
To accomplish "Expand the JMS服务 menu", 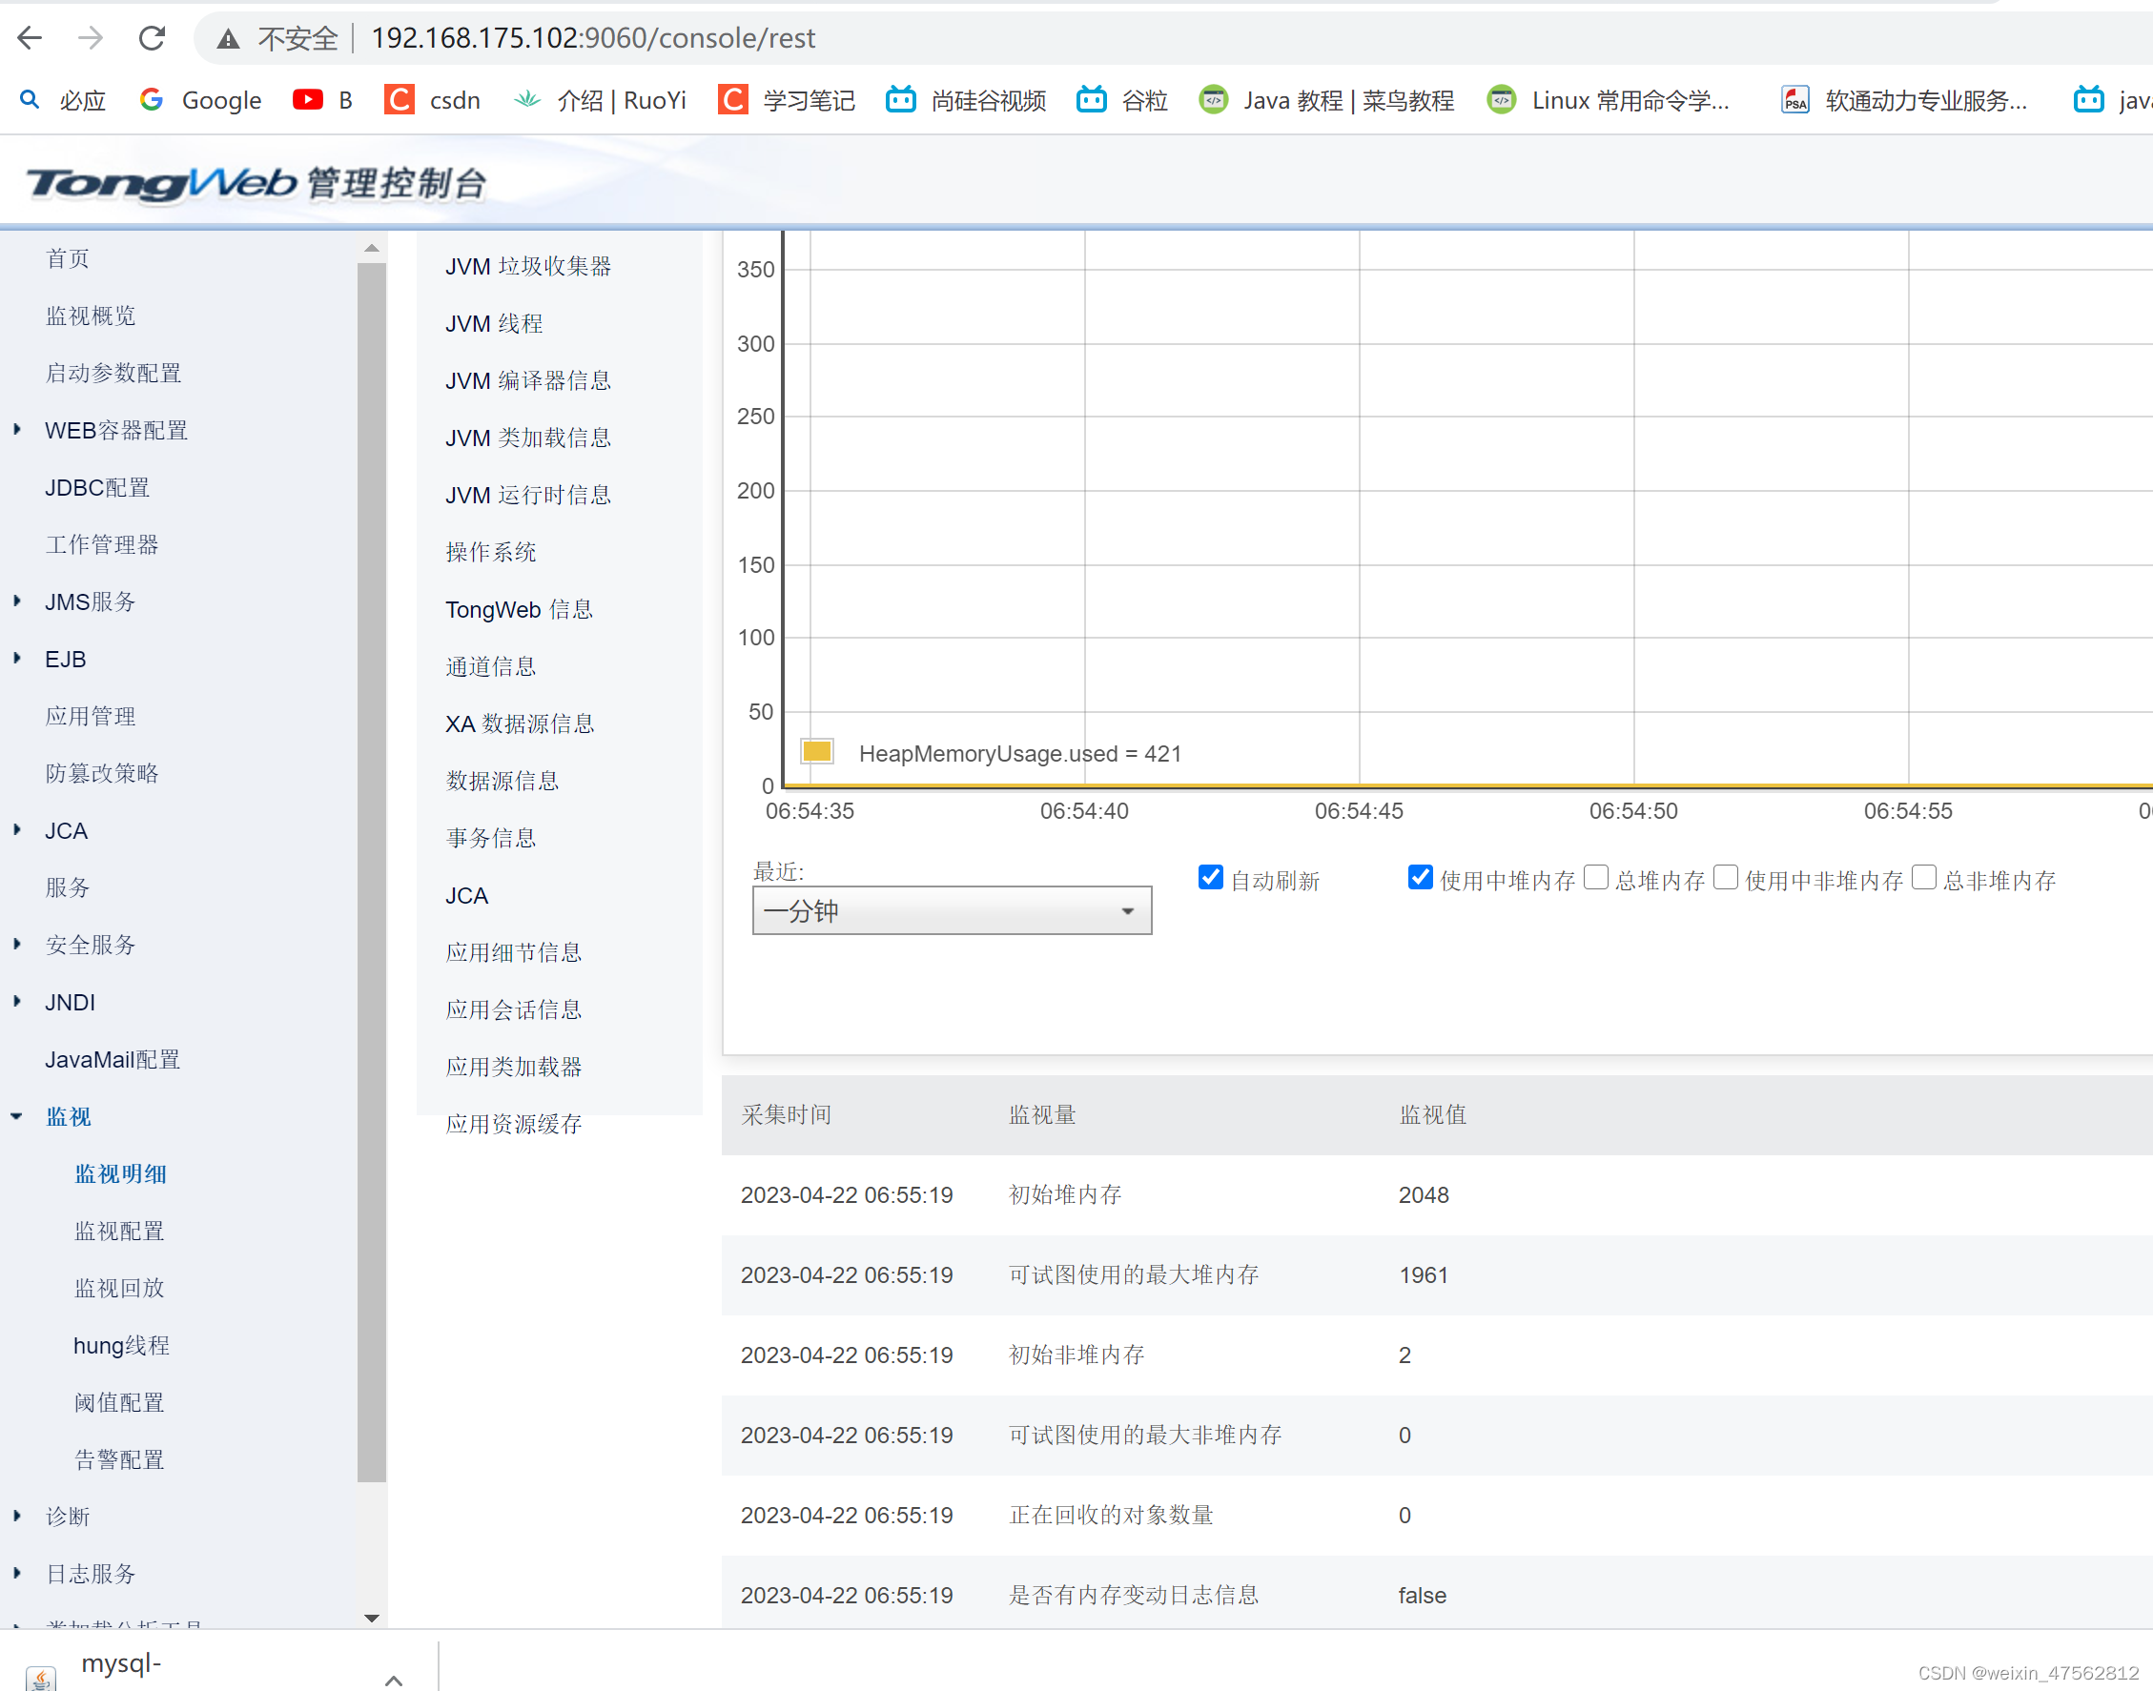I will 17,601.
